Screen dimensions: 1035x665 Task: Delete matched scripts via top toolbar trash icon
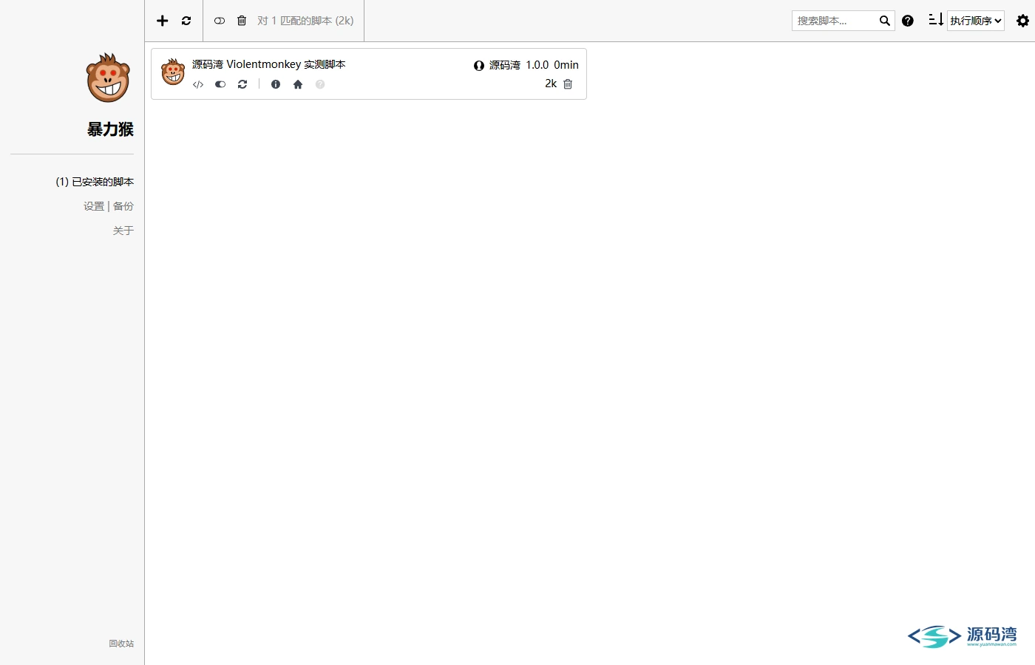coord(242,21)
